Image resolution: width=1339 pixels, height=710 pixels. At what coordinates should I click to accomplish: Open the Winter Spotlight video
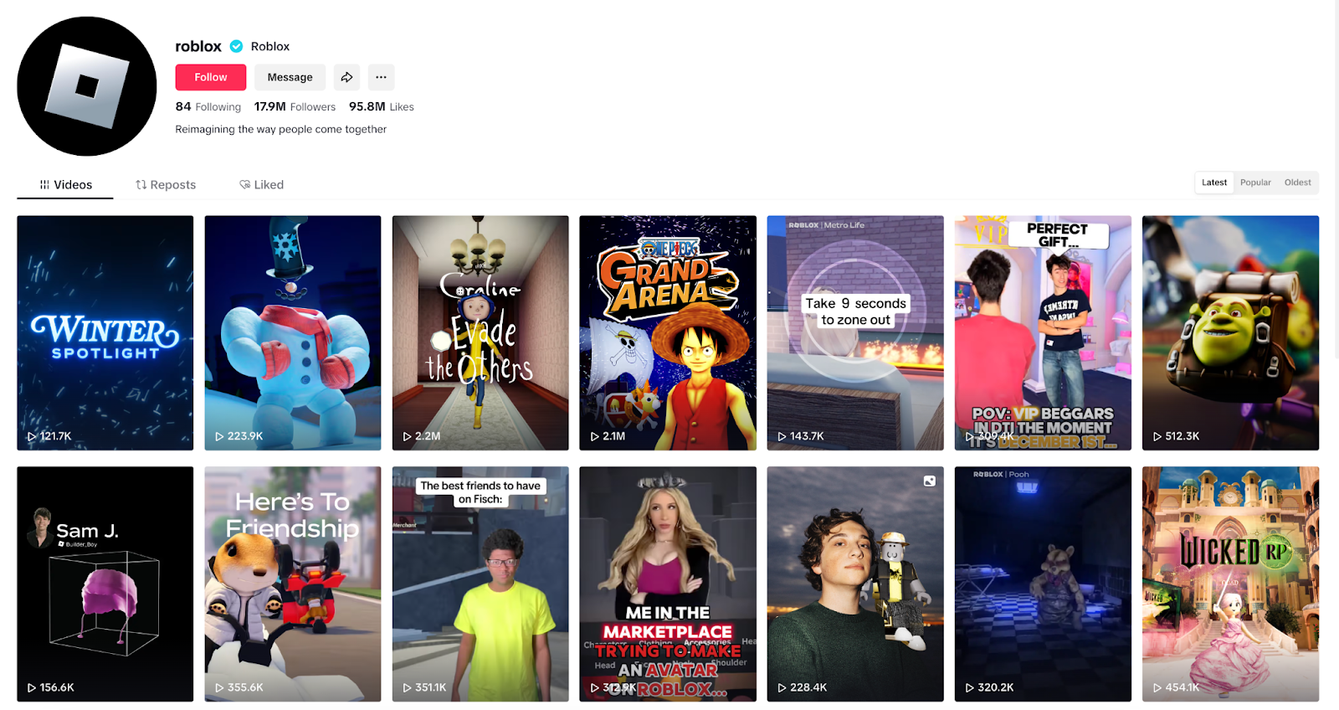[105, 333]
